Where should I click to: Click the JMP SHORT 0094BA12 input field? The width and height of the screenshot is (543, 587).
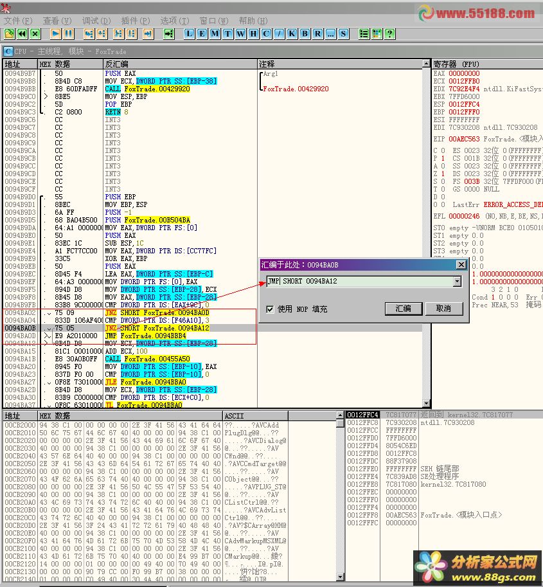click(360, 282)
